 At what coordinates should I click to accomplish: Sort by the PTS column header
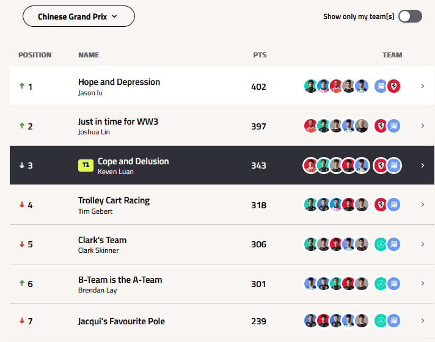click(260, 55)
